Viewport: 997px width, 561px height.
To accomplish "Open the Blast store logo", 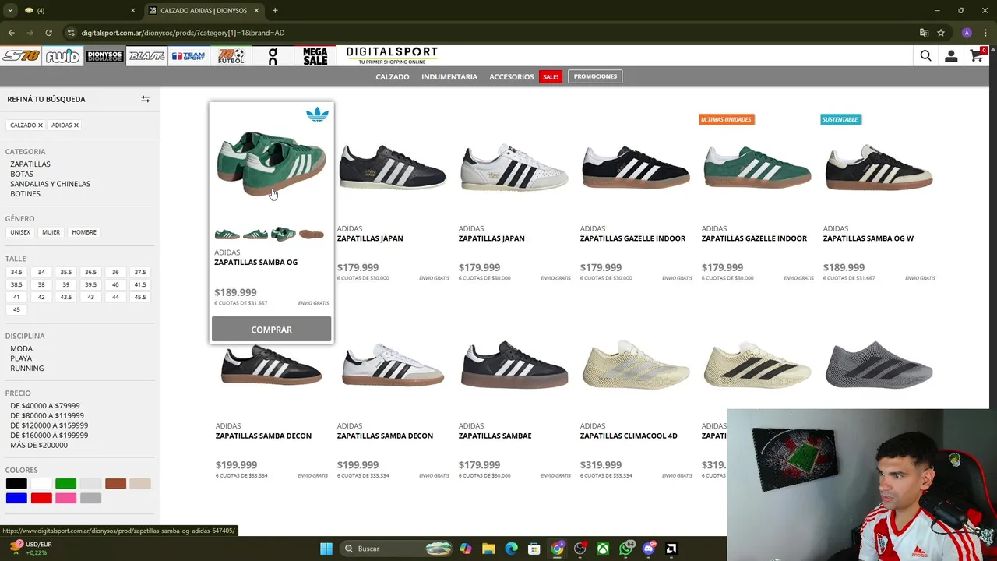I will point(146,56).
